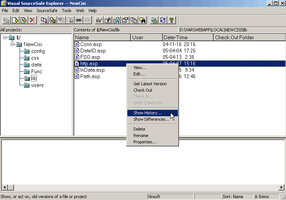
Task: Select the FSO.asp file name
Action: coord(90,57)
